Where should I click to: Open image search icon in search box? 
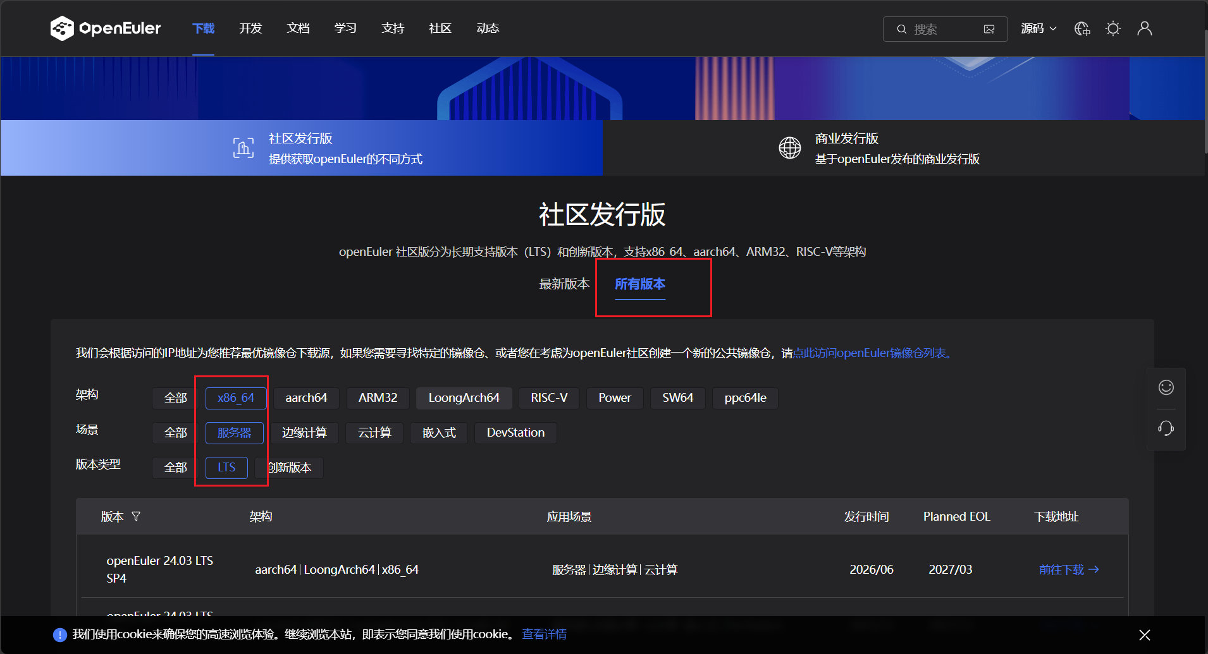(x=989, y=29)
